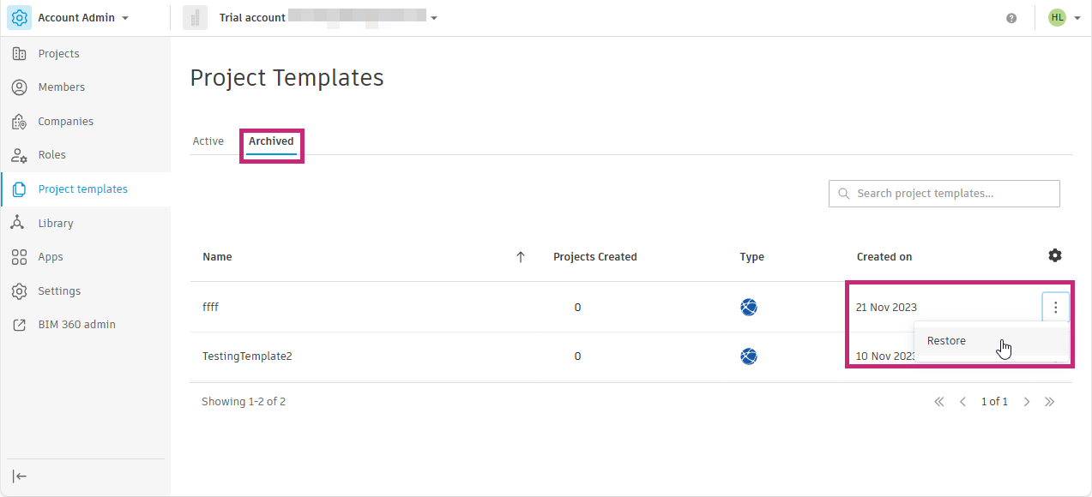Go to the last page arrow
The image size is (1092, 497).
coord(1049,402)
